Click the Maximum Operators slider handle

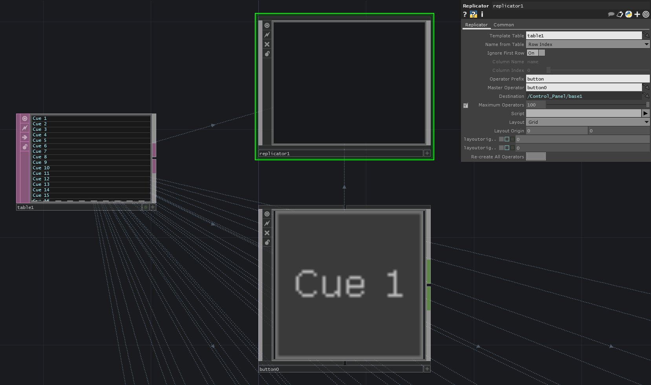[647, 105]
